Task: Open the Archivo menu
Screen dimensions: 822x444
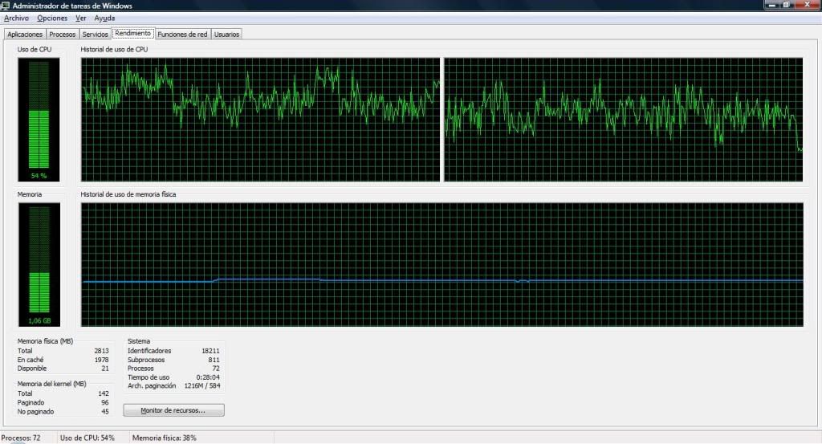Action: coord(17,18)
